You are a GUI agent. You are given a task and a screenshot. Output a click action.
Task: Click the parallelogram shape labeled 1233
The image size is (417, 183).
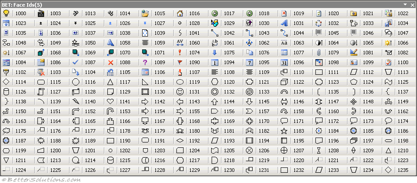[x=319, y=170]
